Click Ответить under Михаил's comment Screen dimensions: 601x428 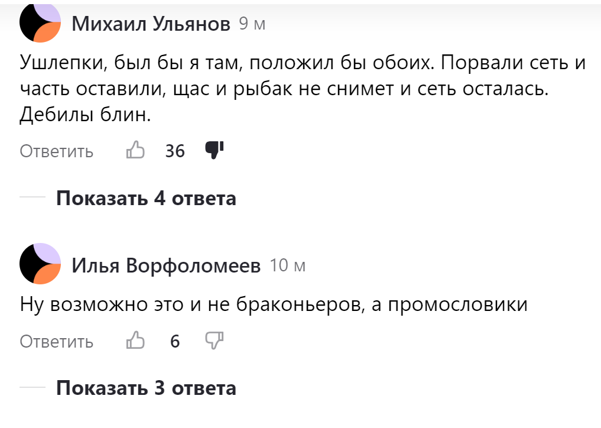(57, 151)
